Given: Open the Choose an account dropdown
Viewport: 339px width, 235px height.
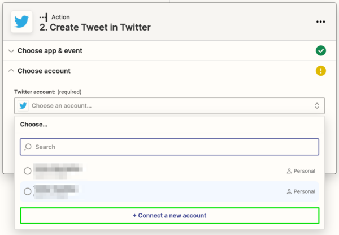Looking at the screenshot, I should (169, 106).
